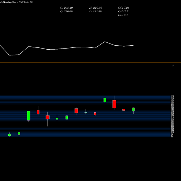Click the NSE BHL_BE chart title
Viewport: 181px width, 181px height.
[x=26, y=2]
